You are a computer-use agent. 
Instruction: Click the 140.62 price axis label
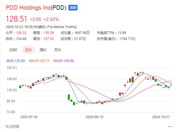[12, 79]
